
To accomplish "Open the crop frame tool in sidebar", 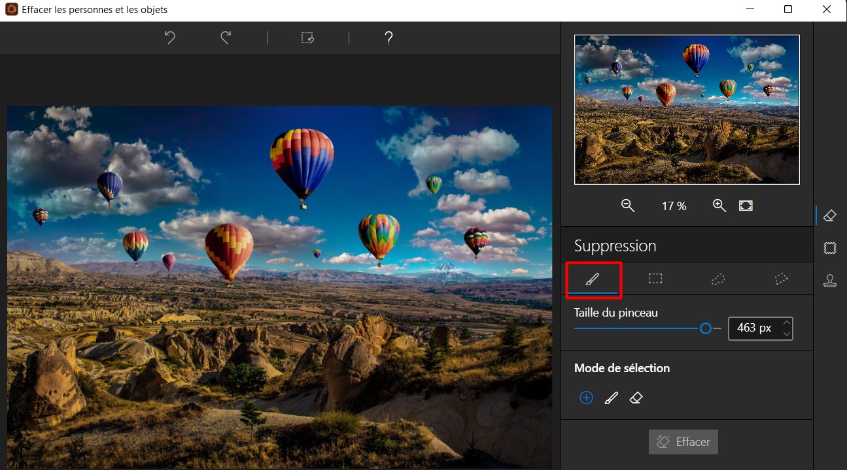I will [830, 248].
